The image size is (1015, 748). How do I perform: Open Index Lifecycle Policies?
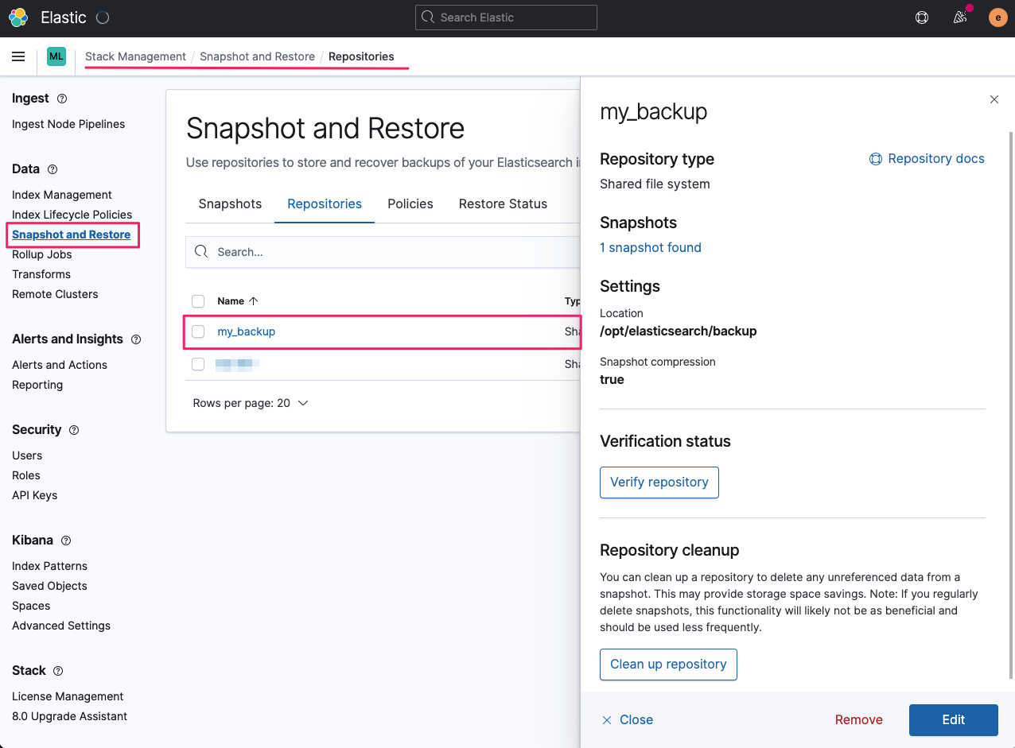coord(72,215)
